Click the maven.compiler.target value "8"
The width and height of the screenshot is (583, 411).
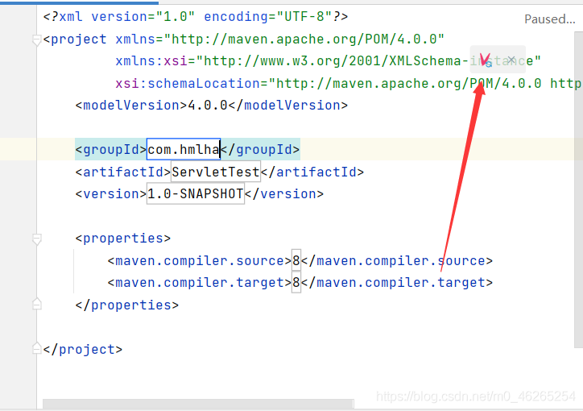pyautogui.click(x=296, y=283)
